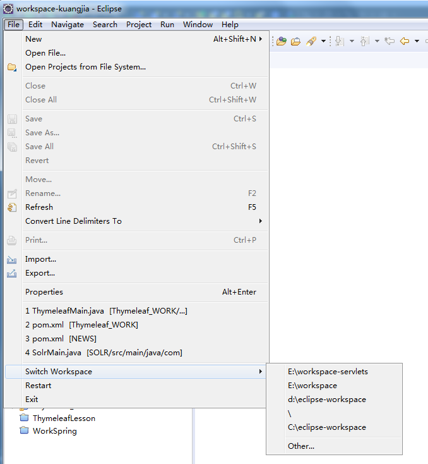This screenshot has height=464, width=428.
Task: Click Convert Line Delimiters To entry
Action: tap(136, 221)
